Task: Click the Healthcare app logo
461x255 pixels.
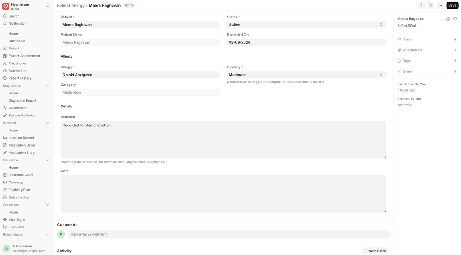Action: pyautogui.click(x=5, y=6)
